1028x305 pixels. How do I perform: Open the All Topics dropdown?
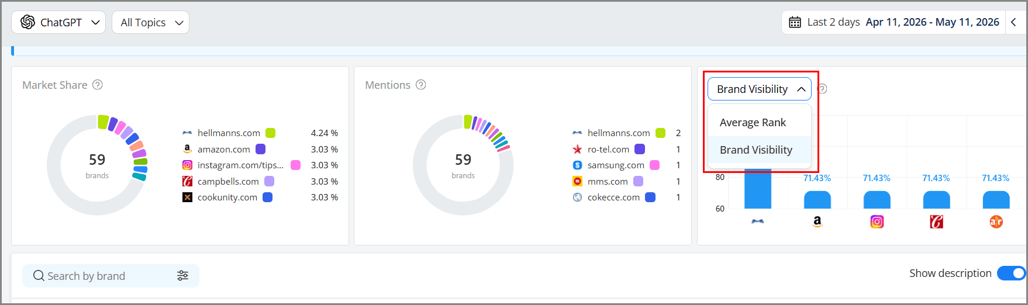click(x=150, y=22)
